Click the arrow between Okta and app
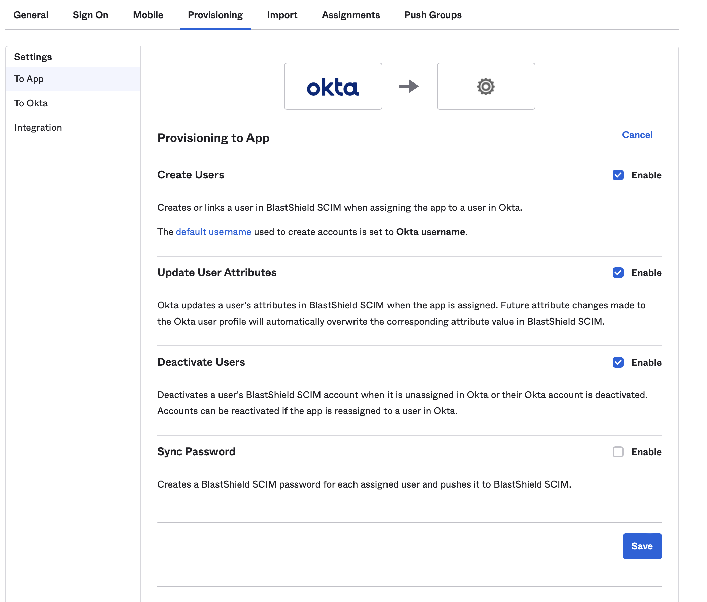The image size is (707, 602). (x=409, y=86)
